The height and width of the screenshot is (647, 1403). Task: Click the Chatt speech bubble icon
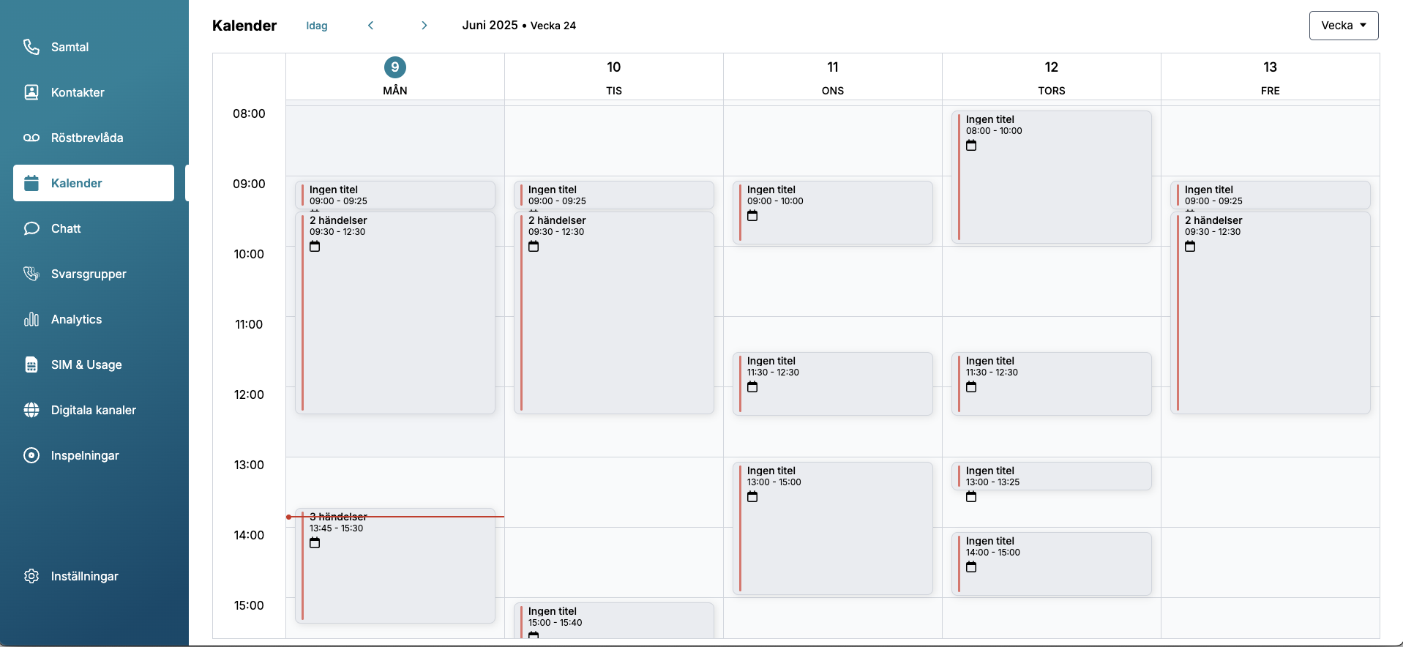coord(31,228)
